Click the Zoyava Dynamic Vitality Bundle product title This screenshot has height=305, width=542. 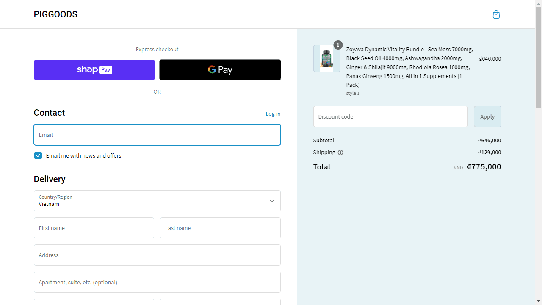pyautogui.click(x=409, y=67)
